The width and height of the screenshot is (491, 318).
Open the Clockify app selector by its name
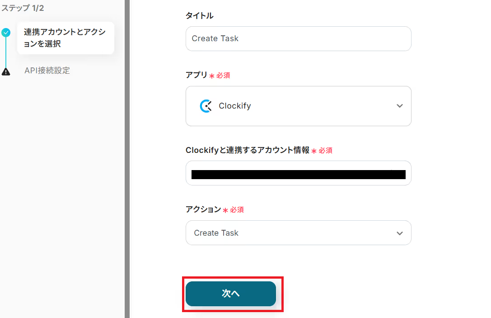point(235,106)
